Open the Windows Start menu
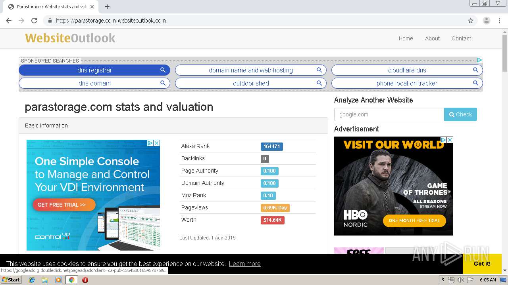 11,280
